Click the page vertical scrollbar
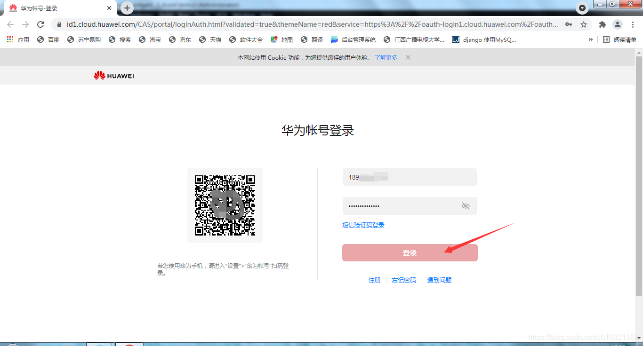Image resolution: width=643 pixels, height=346 pixels. (639, 176)
